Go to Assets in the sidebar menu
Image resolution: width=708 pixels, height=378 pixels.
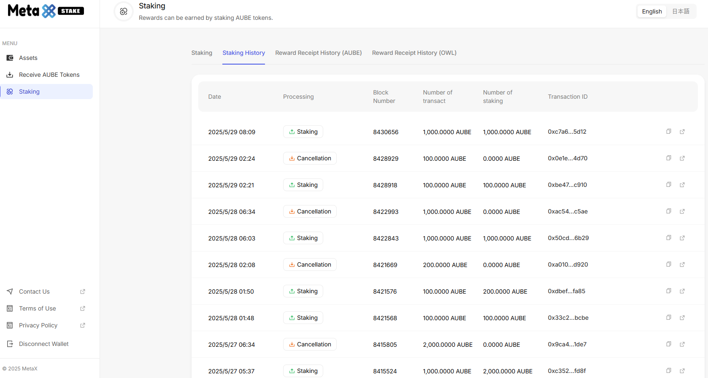28,58
